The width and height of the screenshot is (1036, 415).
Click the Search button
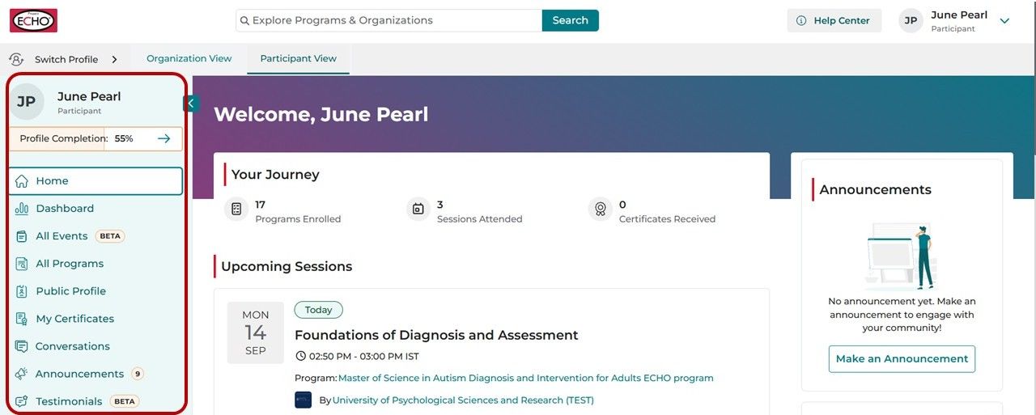571,20
